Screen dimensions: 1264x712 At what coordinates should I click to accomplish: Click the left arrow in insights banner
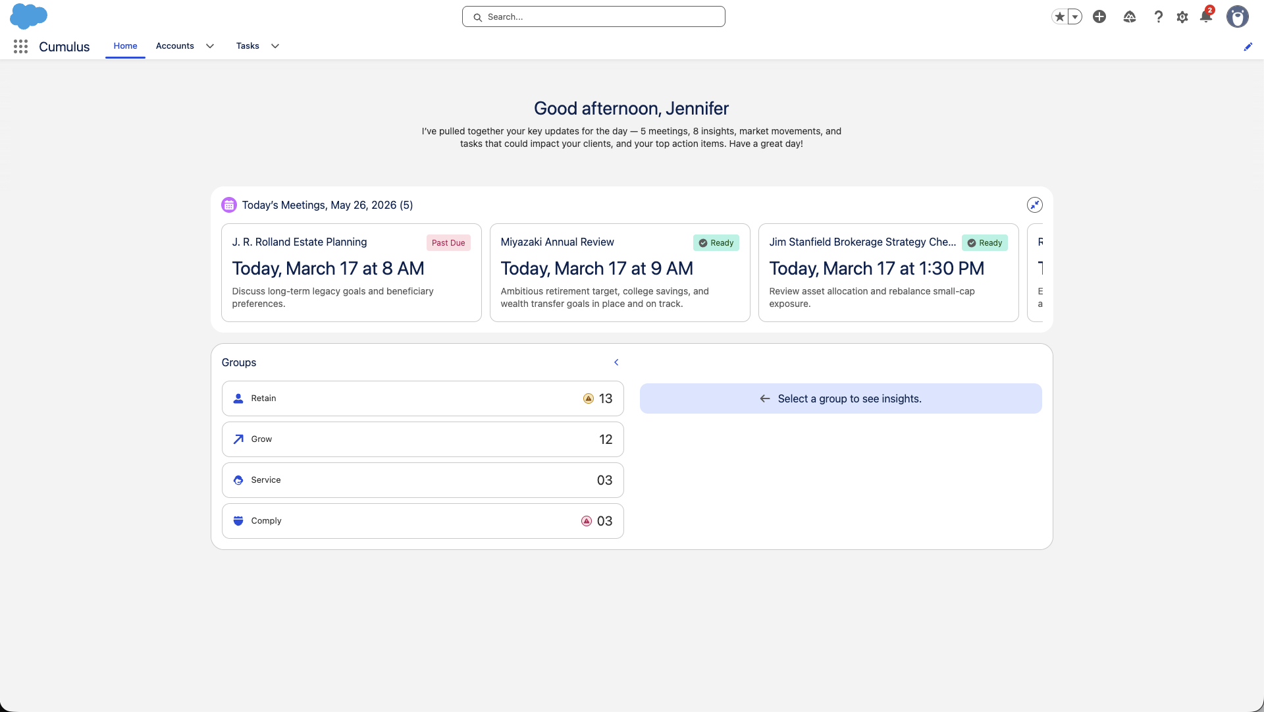pos(764,398)
